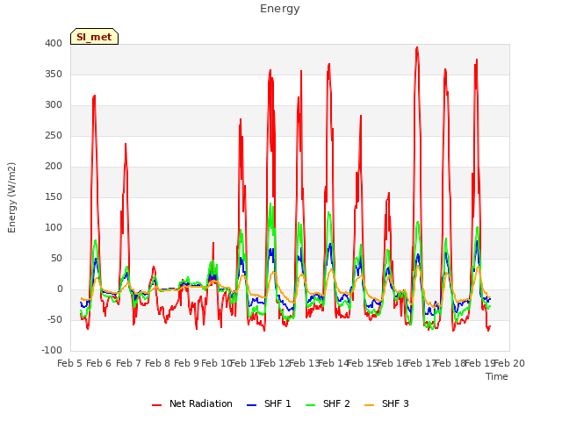Click the Time x-axis label
The image size is (562, 421).
click(497, 376)
